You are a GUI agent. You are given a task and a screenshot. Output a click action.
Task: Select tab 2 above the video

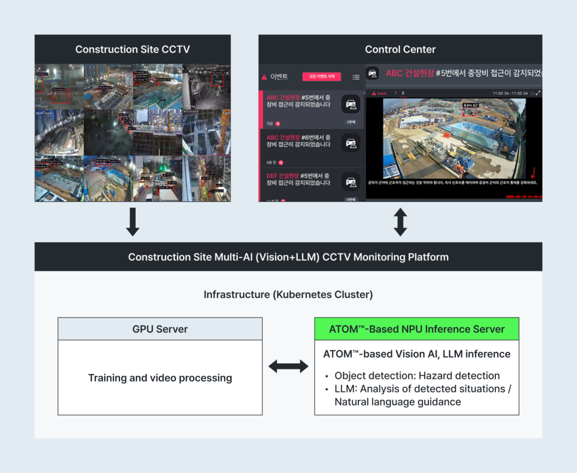coord(403,93)
